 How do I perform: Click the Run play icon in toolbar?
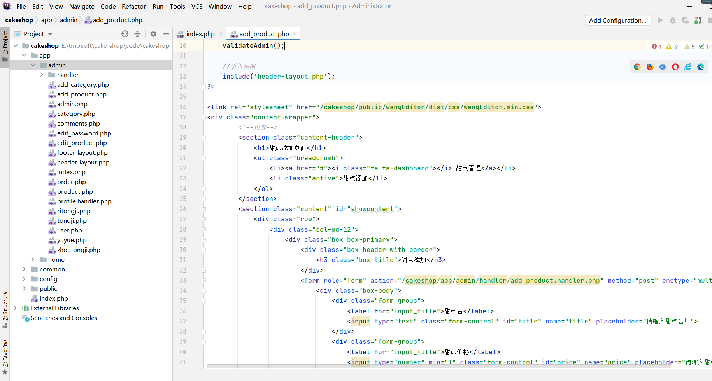pyautogui.click(x=660, y=20)
